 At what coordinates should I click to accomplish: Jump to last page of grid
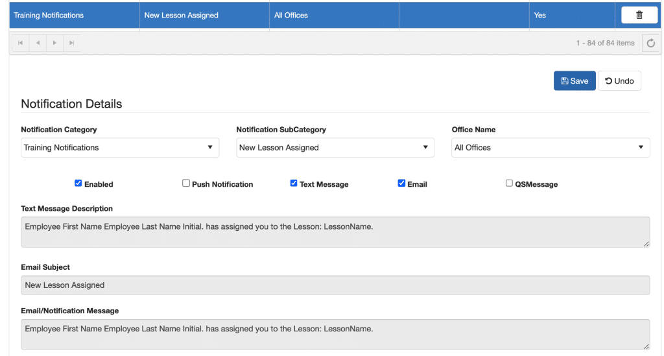click(71, 43)
